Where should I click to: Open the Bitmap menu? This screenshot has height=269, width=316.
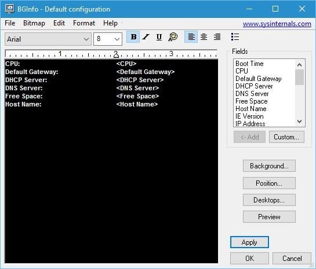(x=34, y=23)
